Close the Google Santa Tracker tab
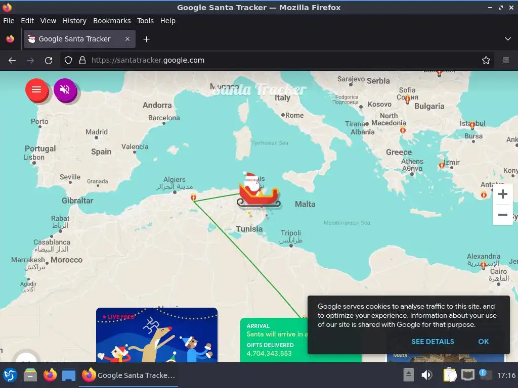Screen dimensions: 518x388 tap(127, 39)
